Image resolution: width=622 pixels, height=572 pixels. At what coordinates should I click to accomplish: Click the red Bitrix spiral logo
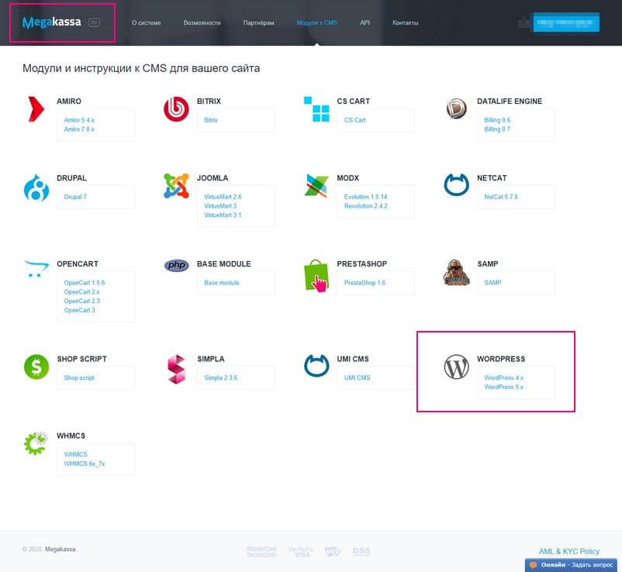(x=176, y=109)
